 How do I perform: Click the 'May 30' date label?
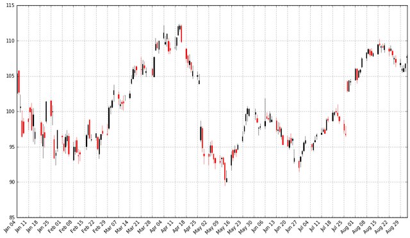point(246,227)
